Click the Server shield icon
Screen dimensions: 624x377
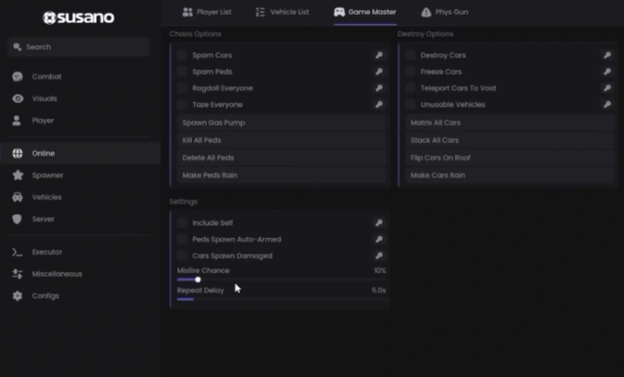coord(16,219)
